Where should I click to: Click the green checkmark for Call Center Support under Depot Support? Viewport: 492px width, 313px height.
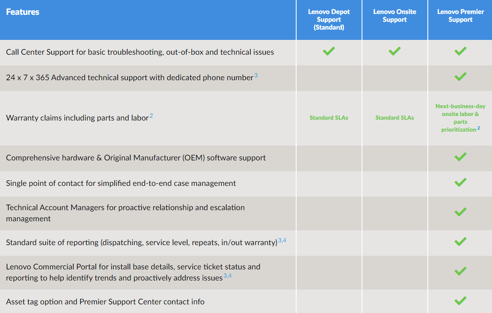[x=329, y=51]
